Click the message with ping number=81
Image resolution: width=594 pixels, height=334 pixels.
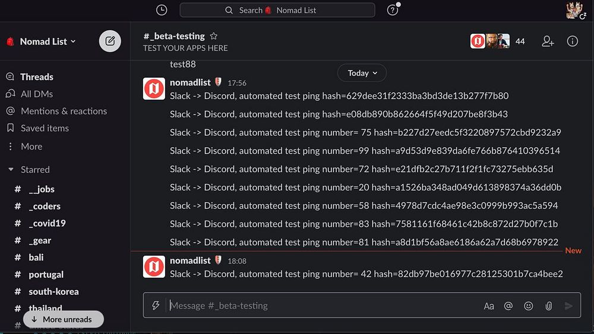364,242
